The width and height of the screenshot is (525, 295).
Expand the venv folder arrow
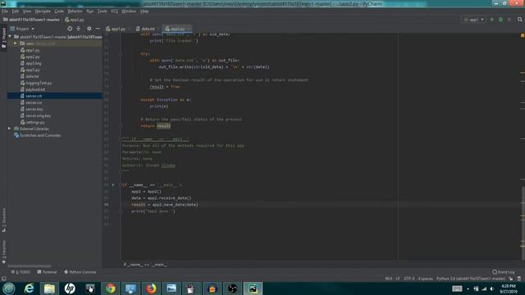coord(16,43)
